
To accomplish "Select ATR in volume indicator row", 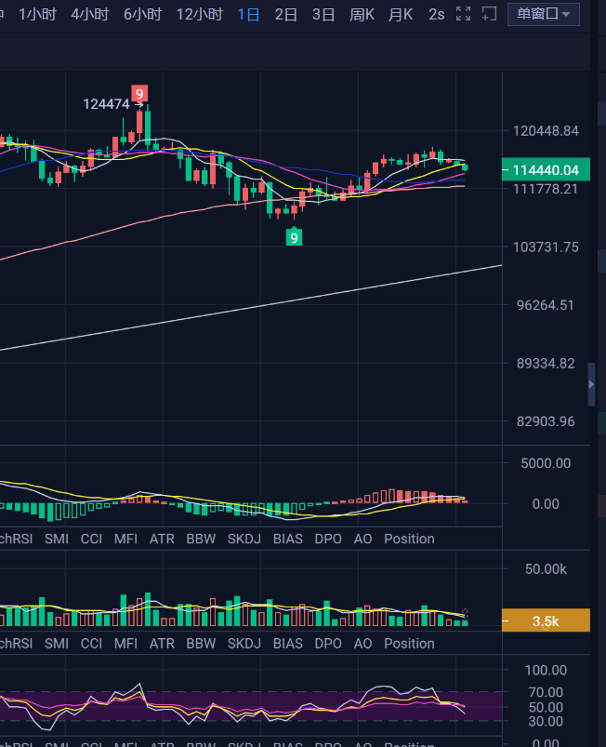I will (x=162, y=644).
